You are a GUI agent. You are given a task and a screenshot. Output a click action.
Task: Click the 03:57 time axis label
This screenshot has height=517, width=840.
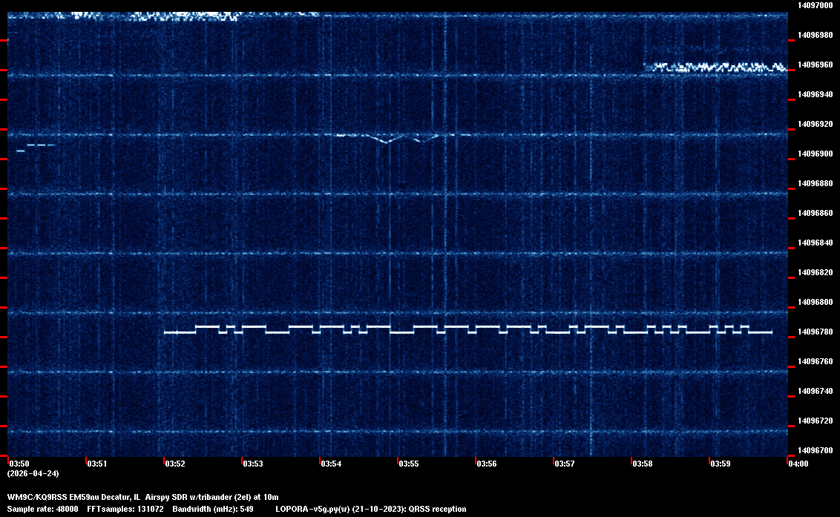pyautogui.click(x=565, y=464)
